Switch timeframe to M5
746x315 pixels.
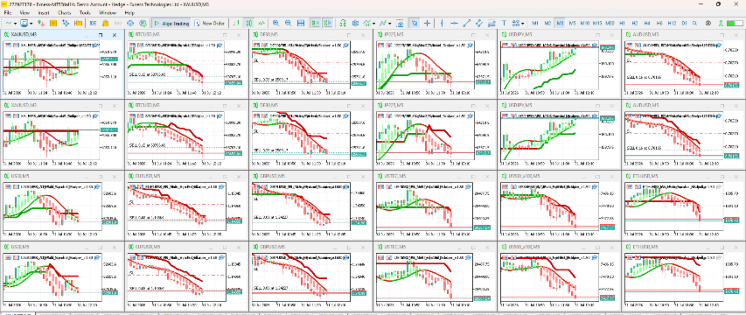click(x=572, y=23)
